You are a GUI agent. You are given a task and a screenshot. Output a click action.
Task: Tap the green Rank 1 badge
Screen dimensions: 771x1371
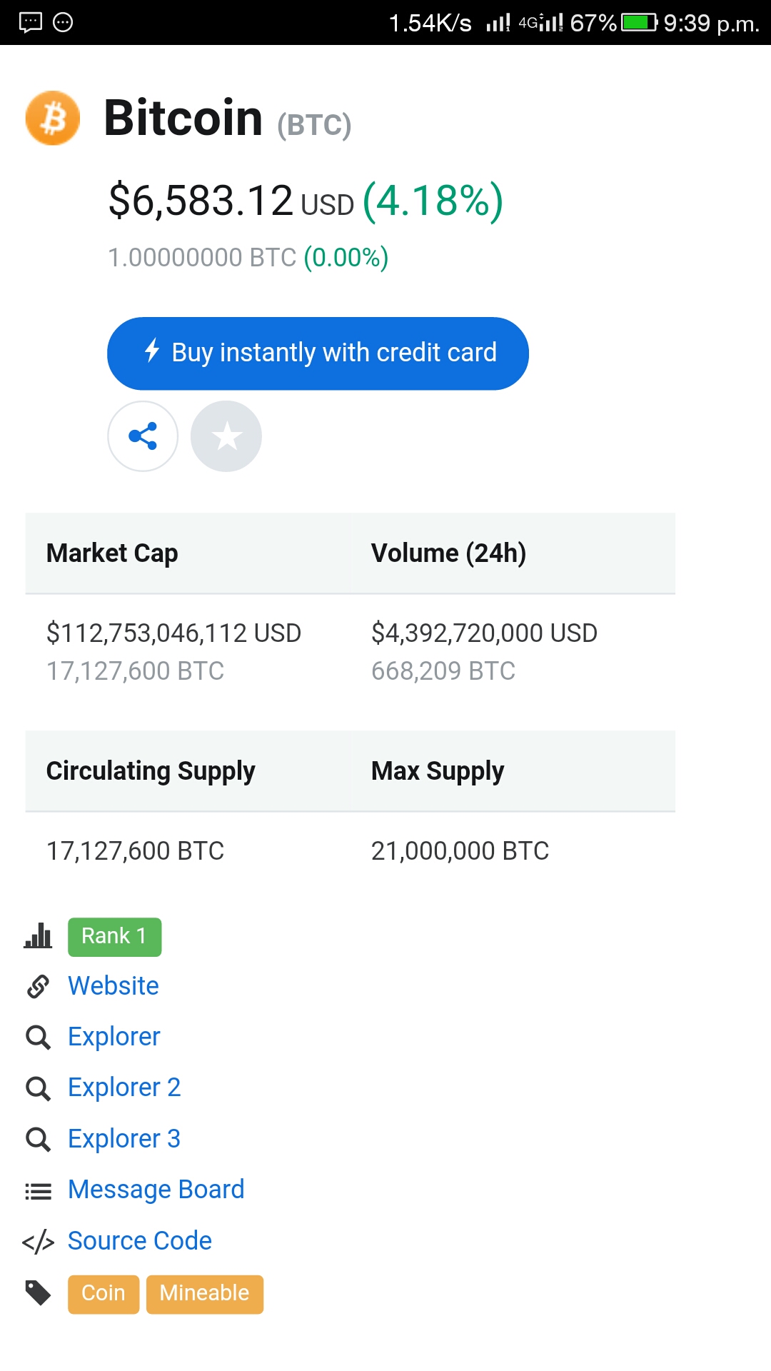[x=115, y=937]
